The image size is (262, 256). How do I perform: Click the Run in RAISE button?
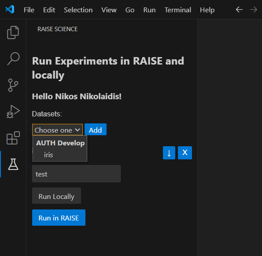pos(59,218)
